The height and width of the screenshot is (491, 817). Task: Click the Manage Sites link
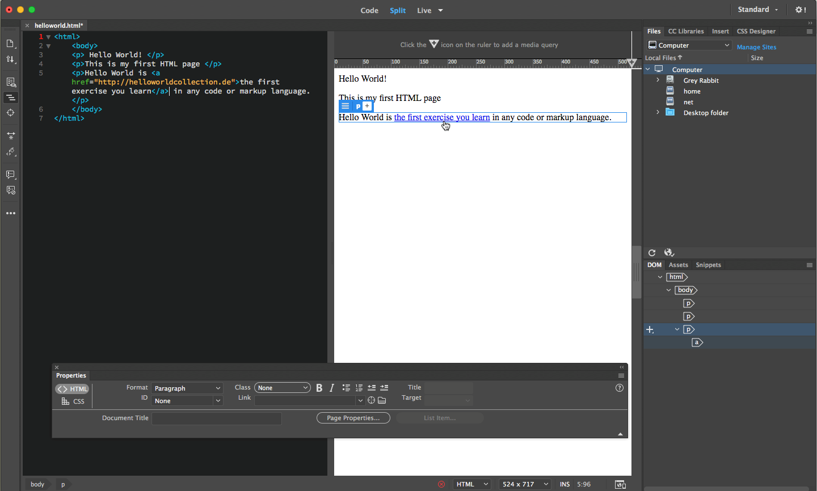[x=756, y=47]
